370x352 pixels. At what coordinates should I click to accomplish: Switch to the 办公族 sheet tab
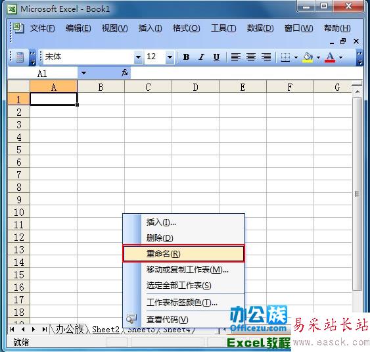tap(70, 329)
